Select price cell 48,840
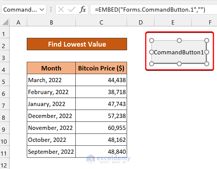The height and width of the screenshot is (169, 217). pyautogui.click(x=101, y=152)
